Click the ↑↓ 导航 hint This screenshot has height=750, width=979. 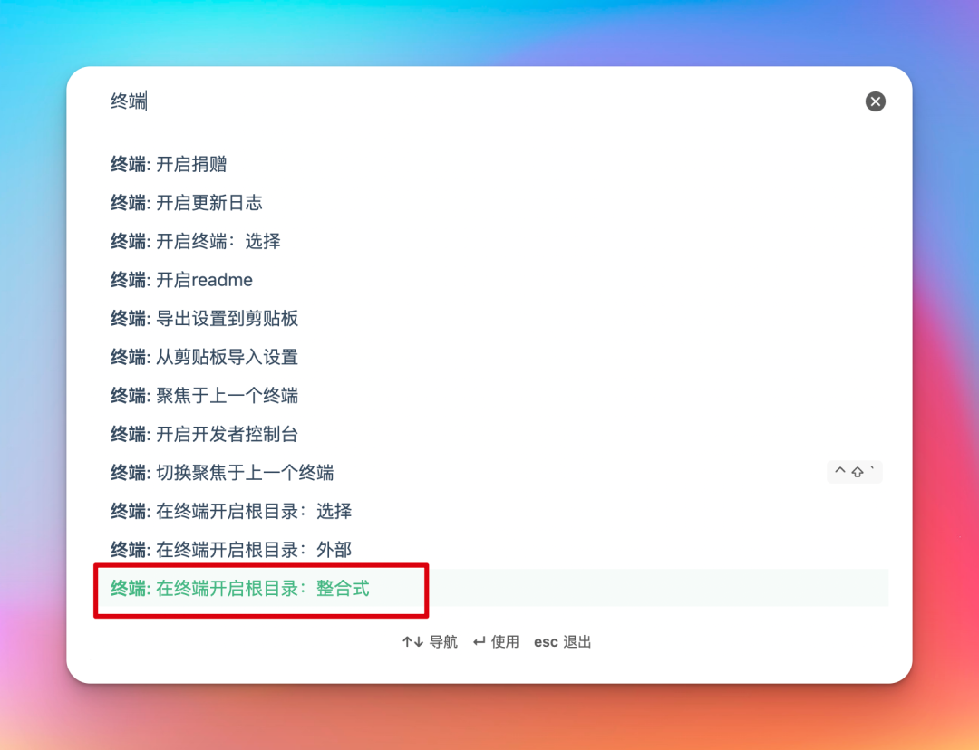(x=430, y=641)
